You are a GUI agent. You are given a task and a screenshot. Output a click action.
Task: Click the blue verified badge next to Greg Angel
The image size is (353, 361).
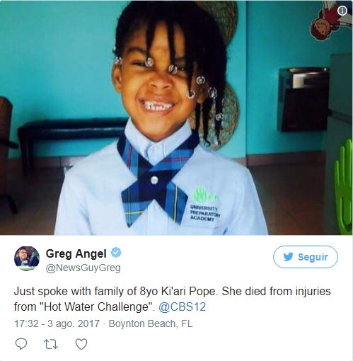[116, 253]
